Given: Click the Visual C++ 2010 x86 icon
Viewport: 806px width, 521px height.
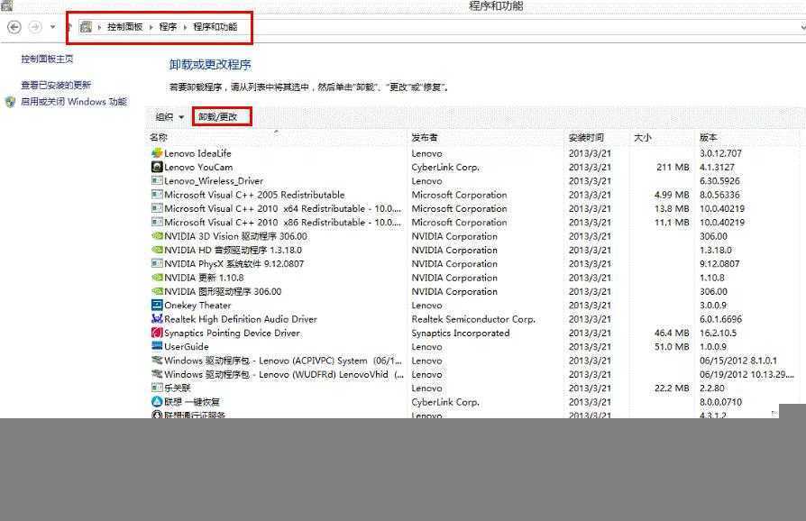Looking at the screenshot, I should [157, 223].
